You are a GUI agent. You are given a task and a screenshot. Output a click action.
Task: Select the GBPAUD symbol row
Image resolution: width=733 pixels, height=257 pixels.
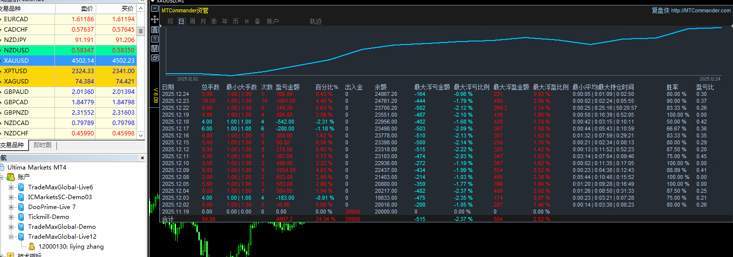pos(68,92)
